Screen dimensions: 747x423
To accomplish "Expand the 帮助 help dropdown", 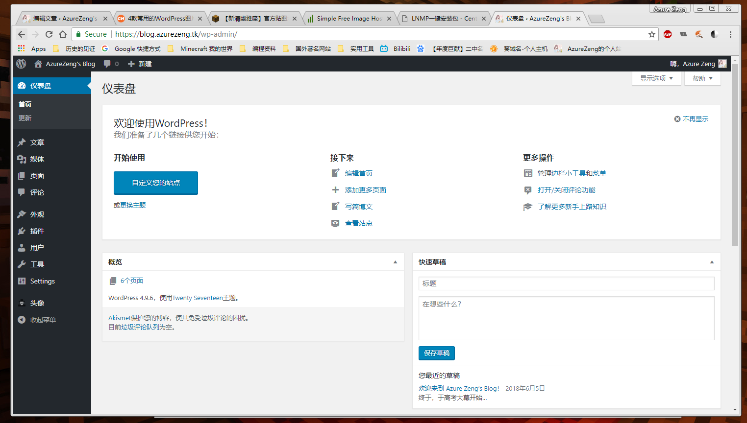I will coord(702,78).
